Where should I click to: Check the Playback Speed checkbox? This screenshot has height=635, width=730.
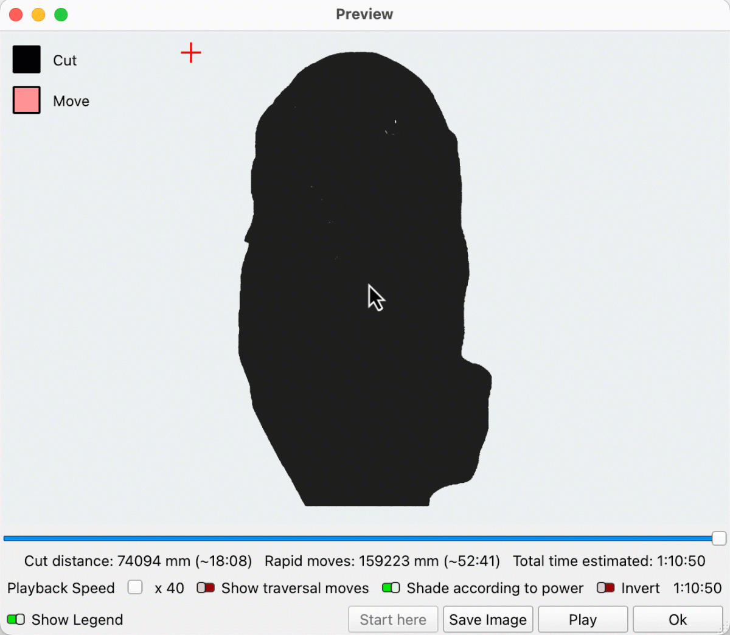click(x=135, y=588)
